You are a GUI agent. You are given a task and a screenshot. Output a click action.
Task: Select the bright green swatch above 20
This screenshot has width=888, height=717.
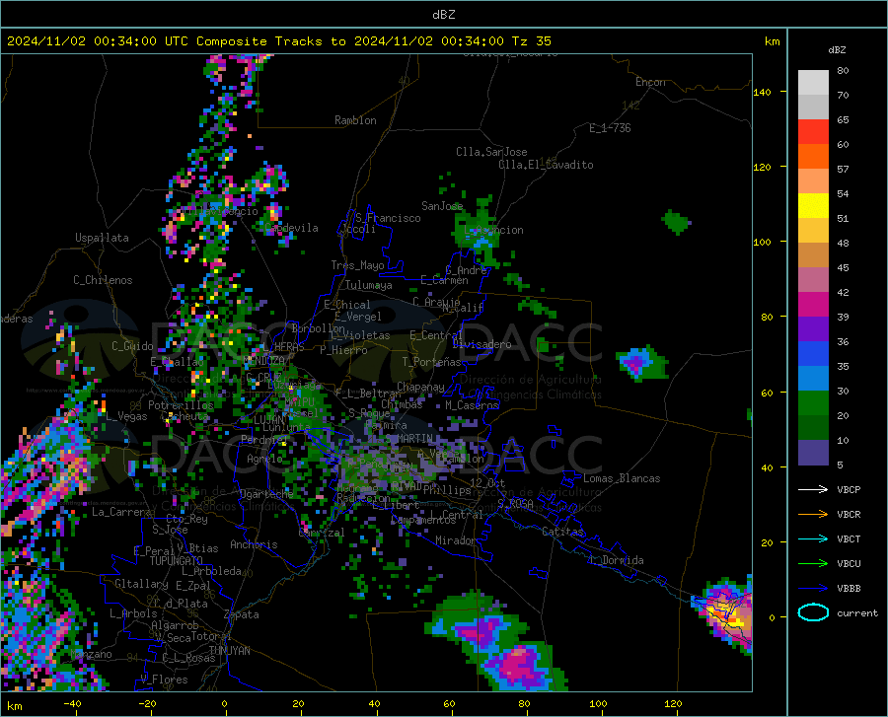click(x=813, y=403)
